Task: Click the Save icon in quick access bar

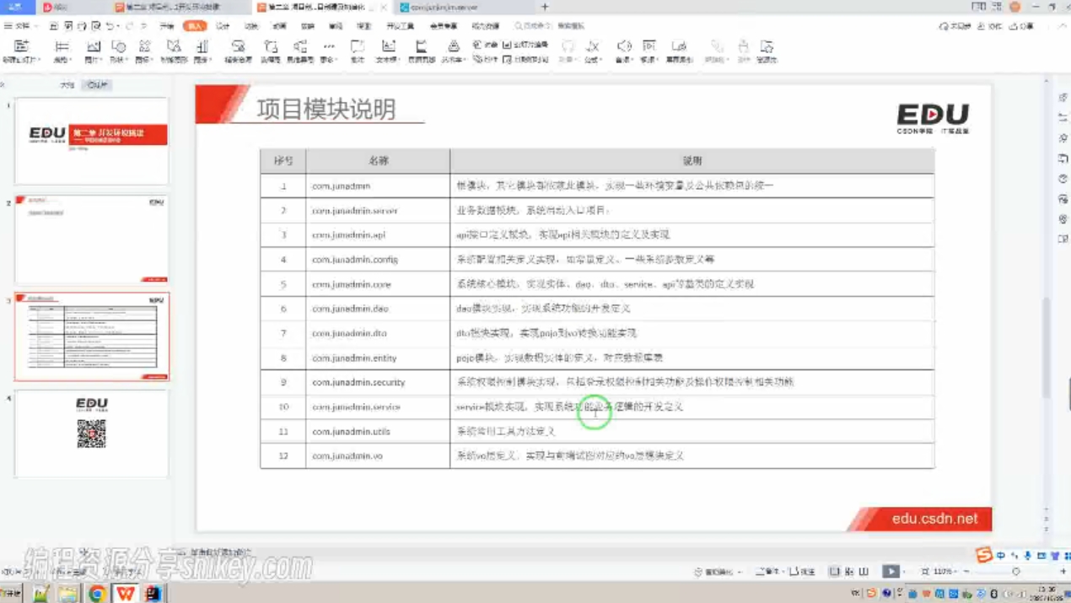Action: tap(53, 26)
